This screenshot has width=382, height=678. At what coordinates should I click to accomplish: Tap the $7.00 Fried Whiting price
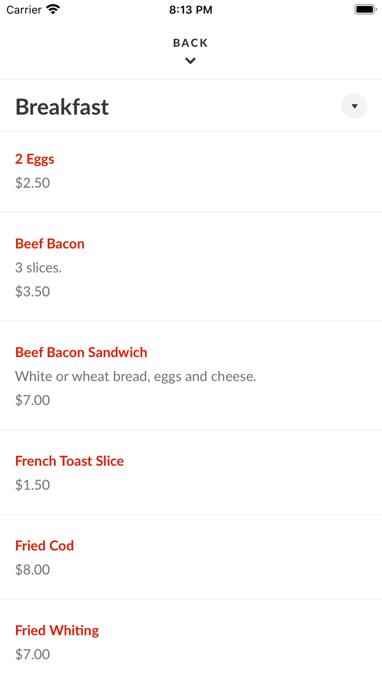(33, 654)
